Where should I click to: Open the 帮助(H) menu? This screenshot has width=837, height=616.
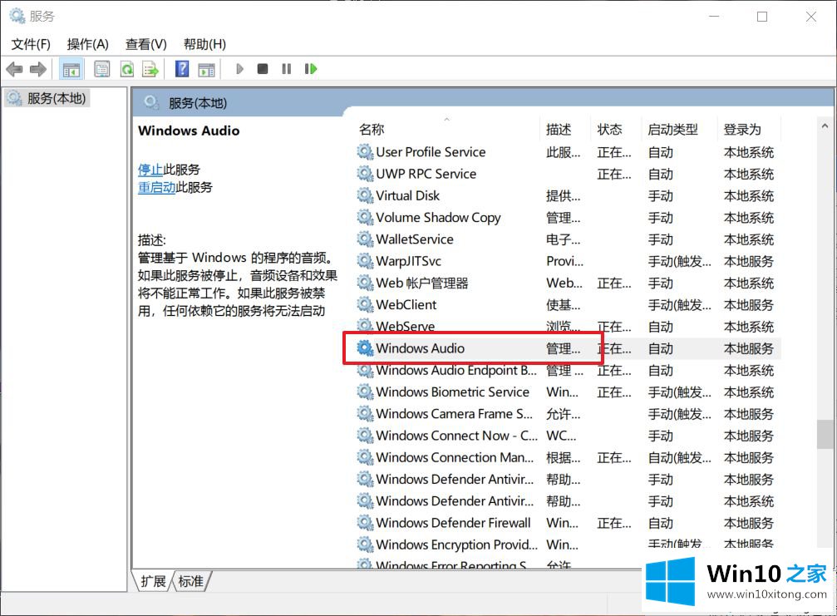click(x=204, y=44)
